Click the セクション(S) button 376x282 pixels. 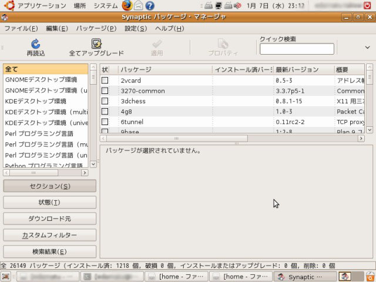click(49, 186)
